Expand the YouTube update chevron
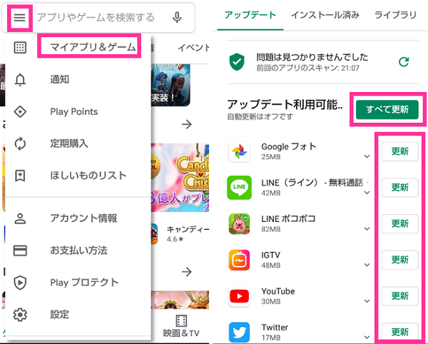 pyautogui.click(x=367, y=301)
